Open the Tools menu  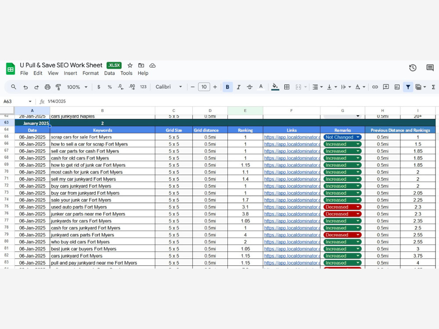coord(126,73)
